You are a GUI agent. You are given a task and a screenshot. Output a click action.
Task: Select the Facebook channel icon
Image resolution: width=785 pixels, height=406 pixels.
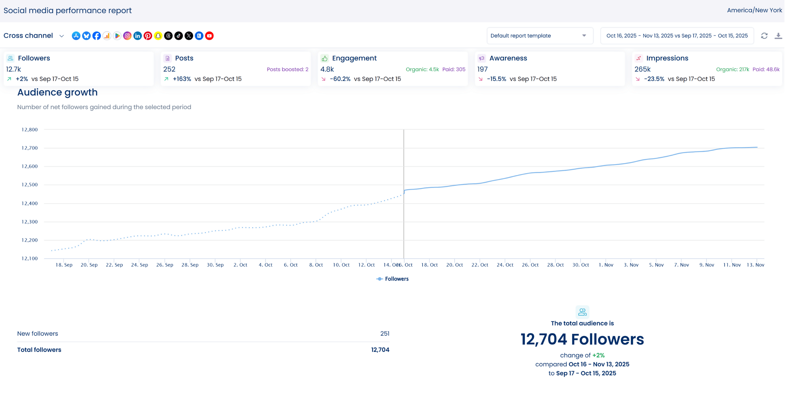point(96,36)
